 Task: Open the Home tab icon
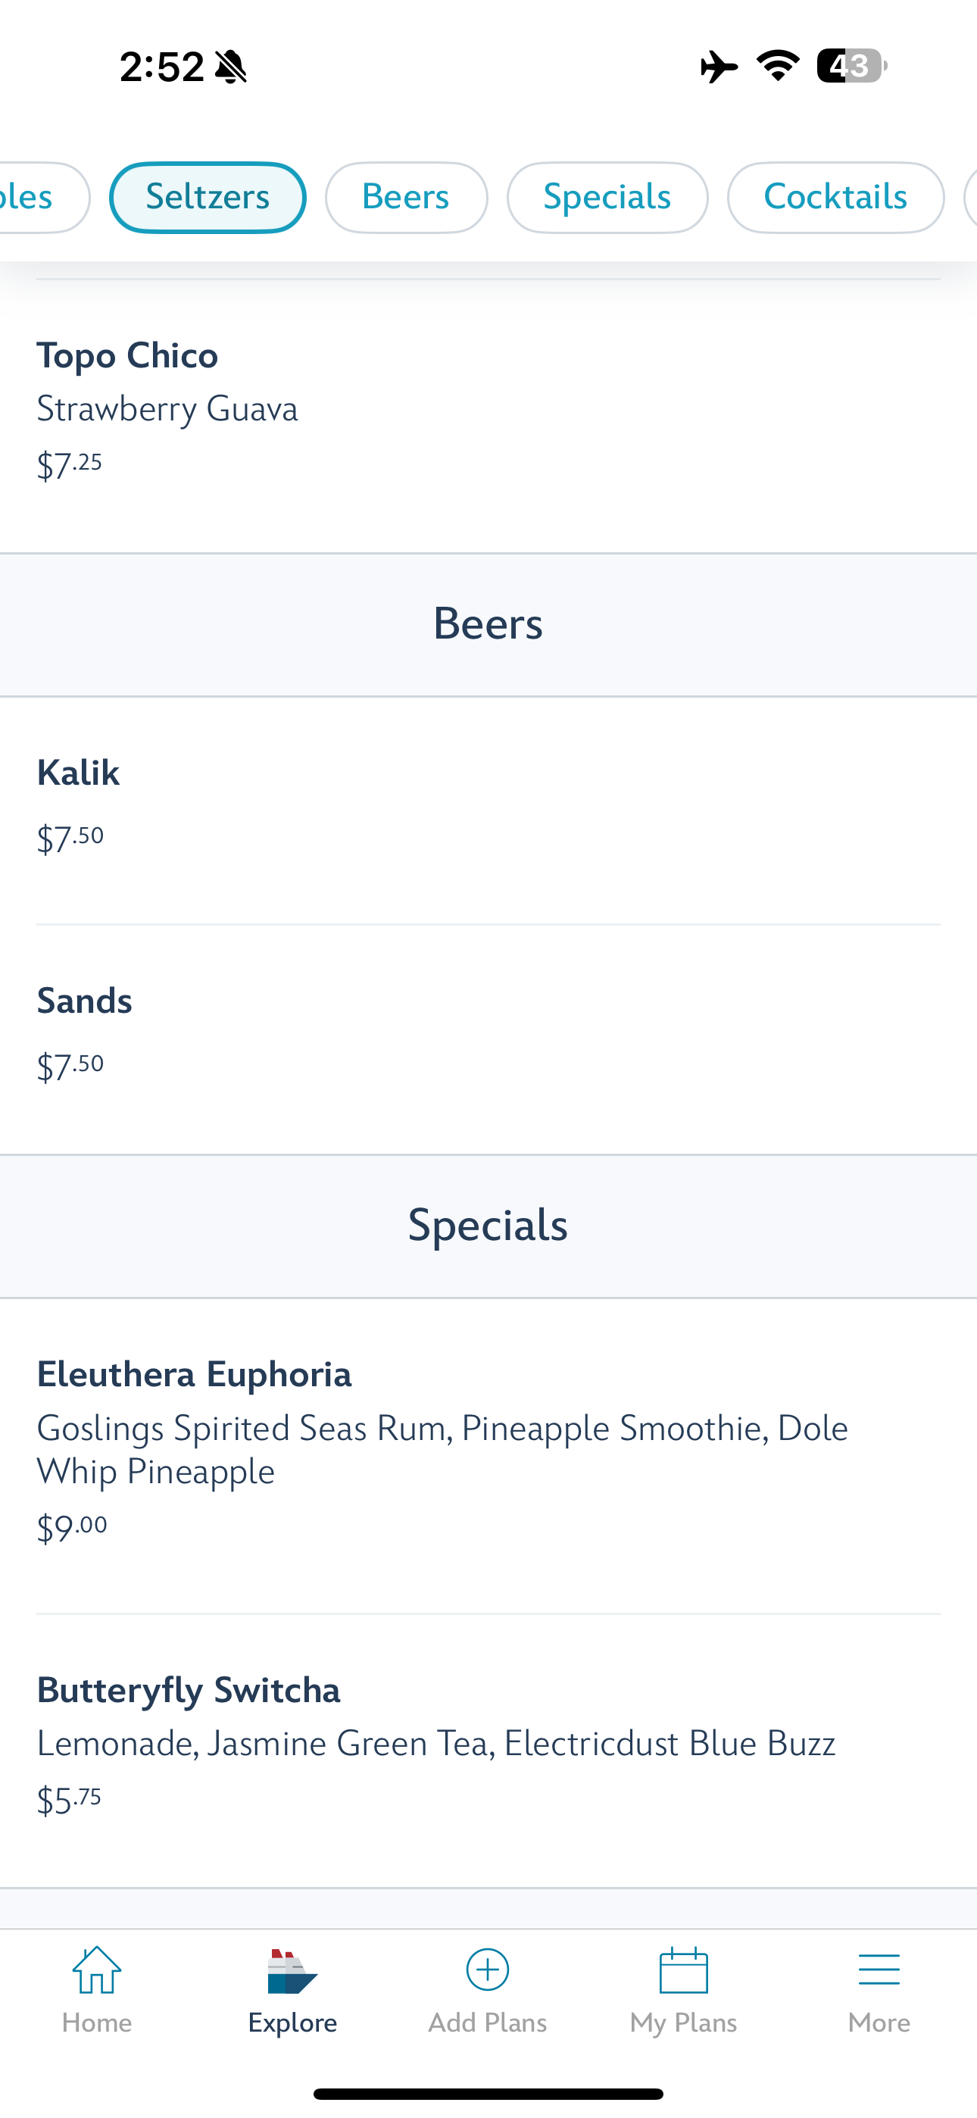coord(97,1970)
